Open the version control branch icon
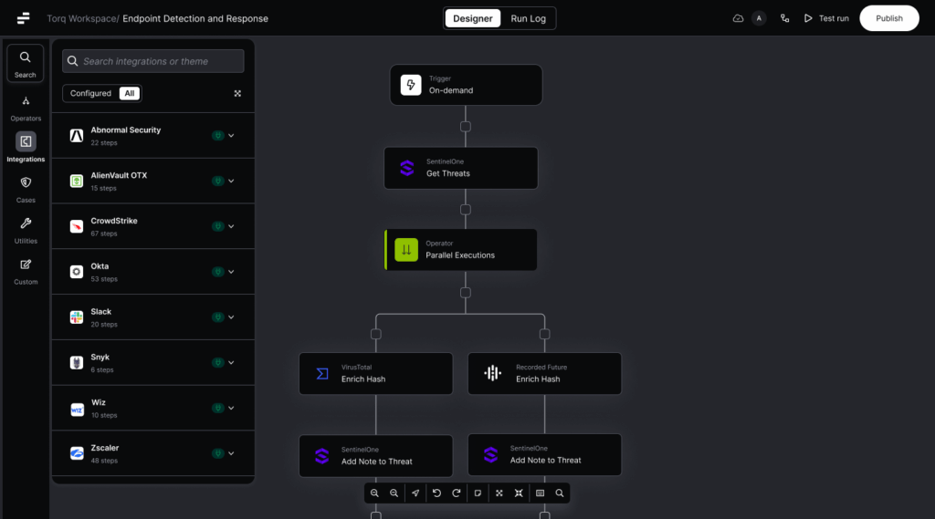 (x=783, y=18)
